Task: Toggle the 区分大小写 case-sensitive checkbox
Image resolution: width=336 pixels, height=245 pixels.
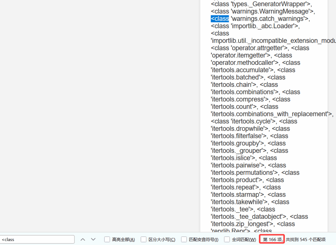Action: [x=143, y=239]
